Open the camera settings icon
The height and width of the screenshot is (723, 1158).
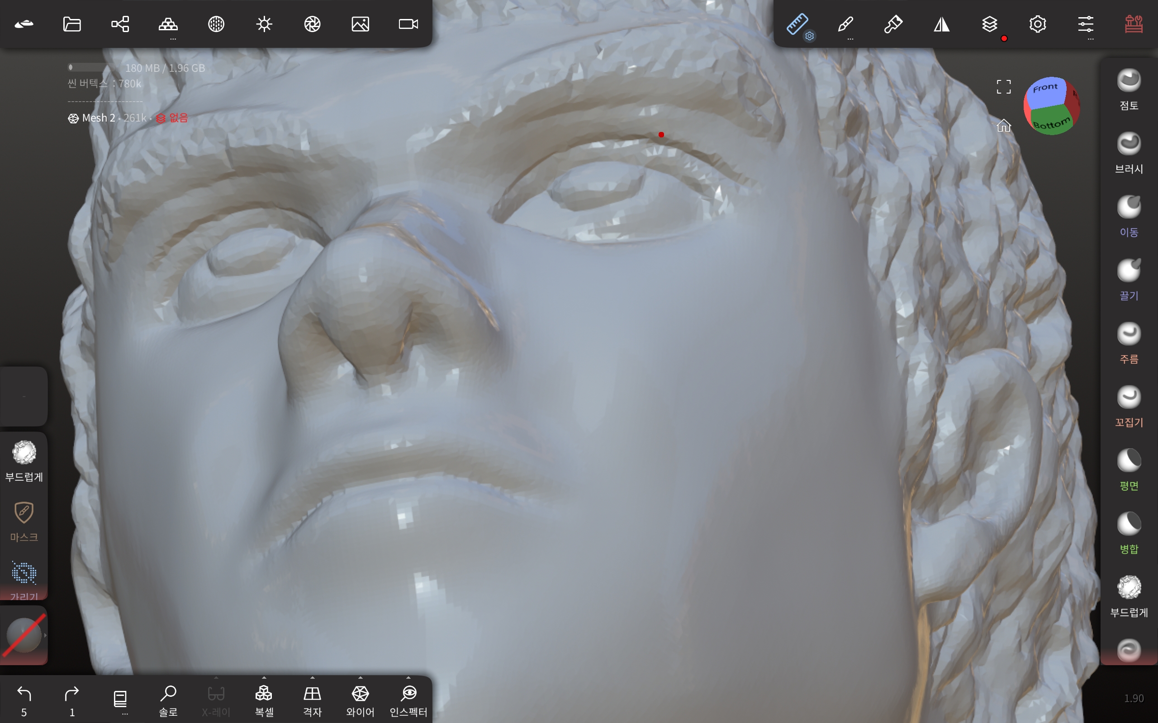pyautogui.click(x=408, y=24)
